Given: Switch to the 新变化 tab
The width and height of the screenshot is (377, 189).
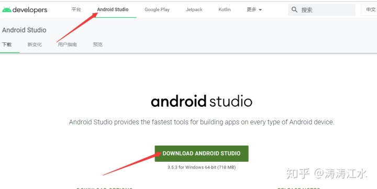Looking at the screenshot, I should tap(35, 45).
